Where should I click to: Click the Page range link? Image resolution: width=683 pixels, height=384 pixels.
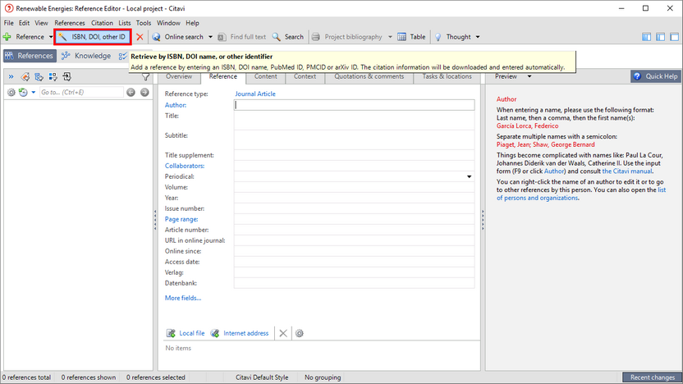click(x=181, y=219)
